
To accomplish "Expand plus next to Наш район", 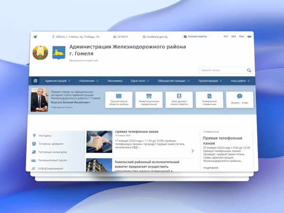I will 248,81.
